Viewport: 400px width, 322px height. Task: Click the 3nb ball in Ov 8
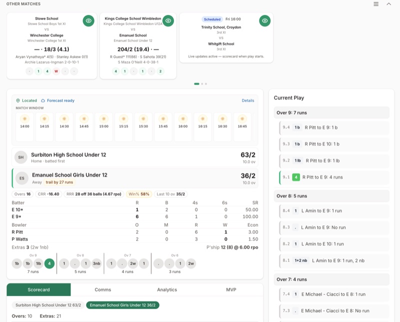96,263
